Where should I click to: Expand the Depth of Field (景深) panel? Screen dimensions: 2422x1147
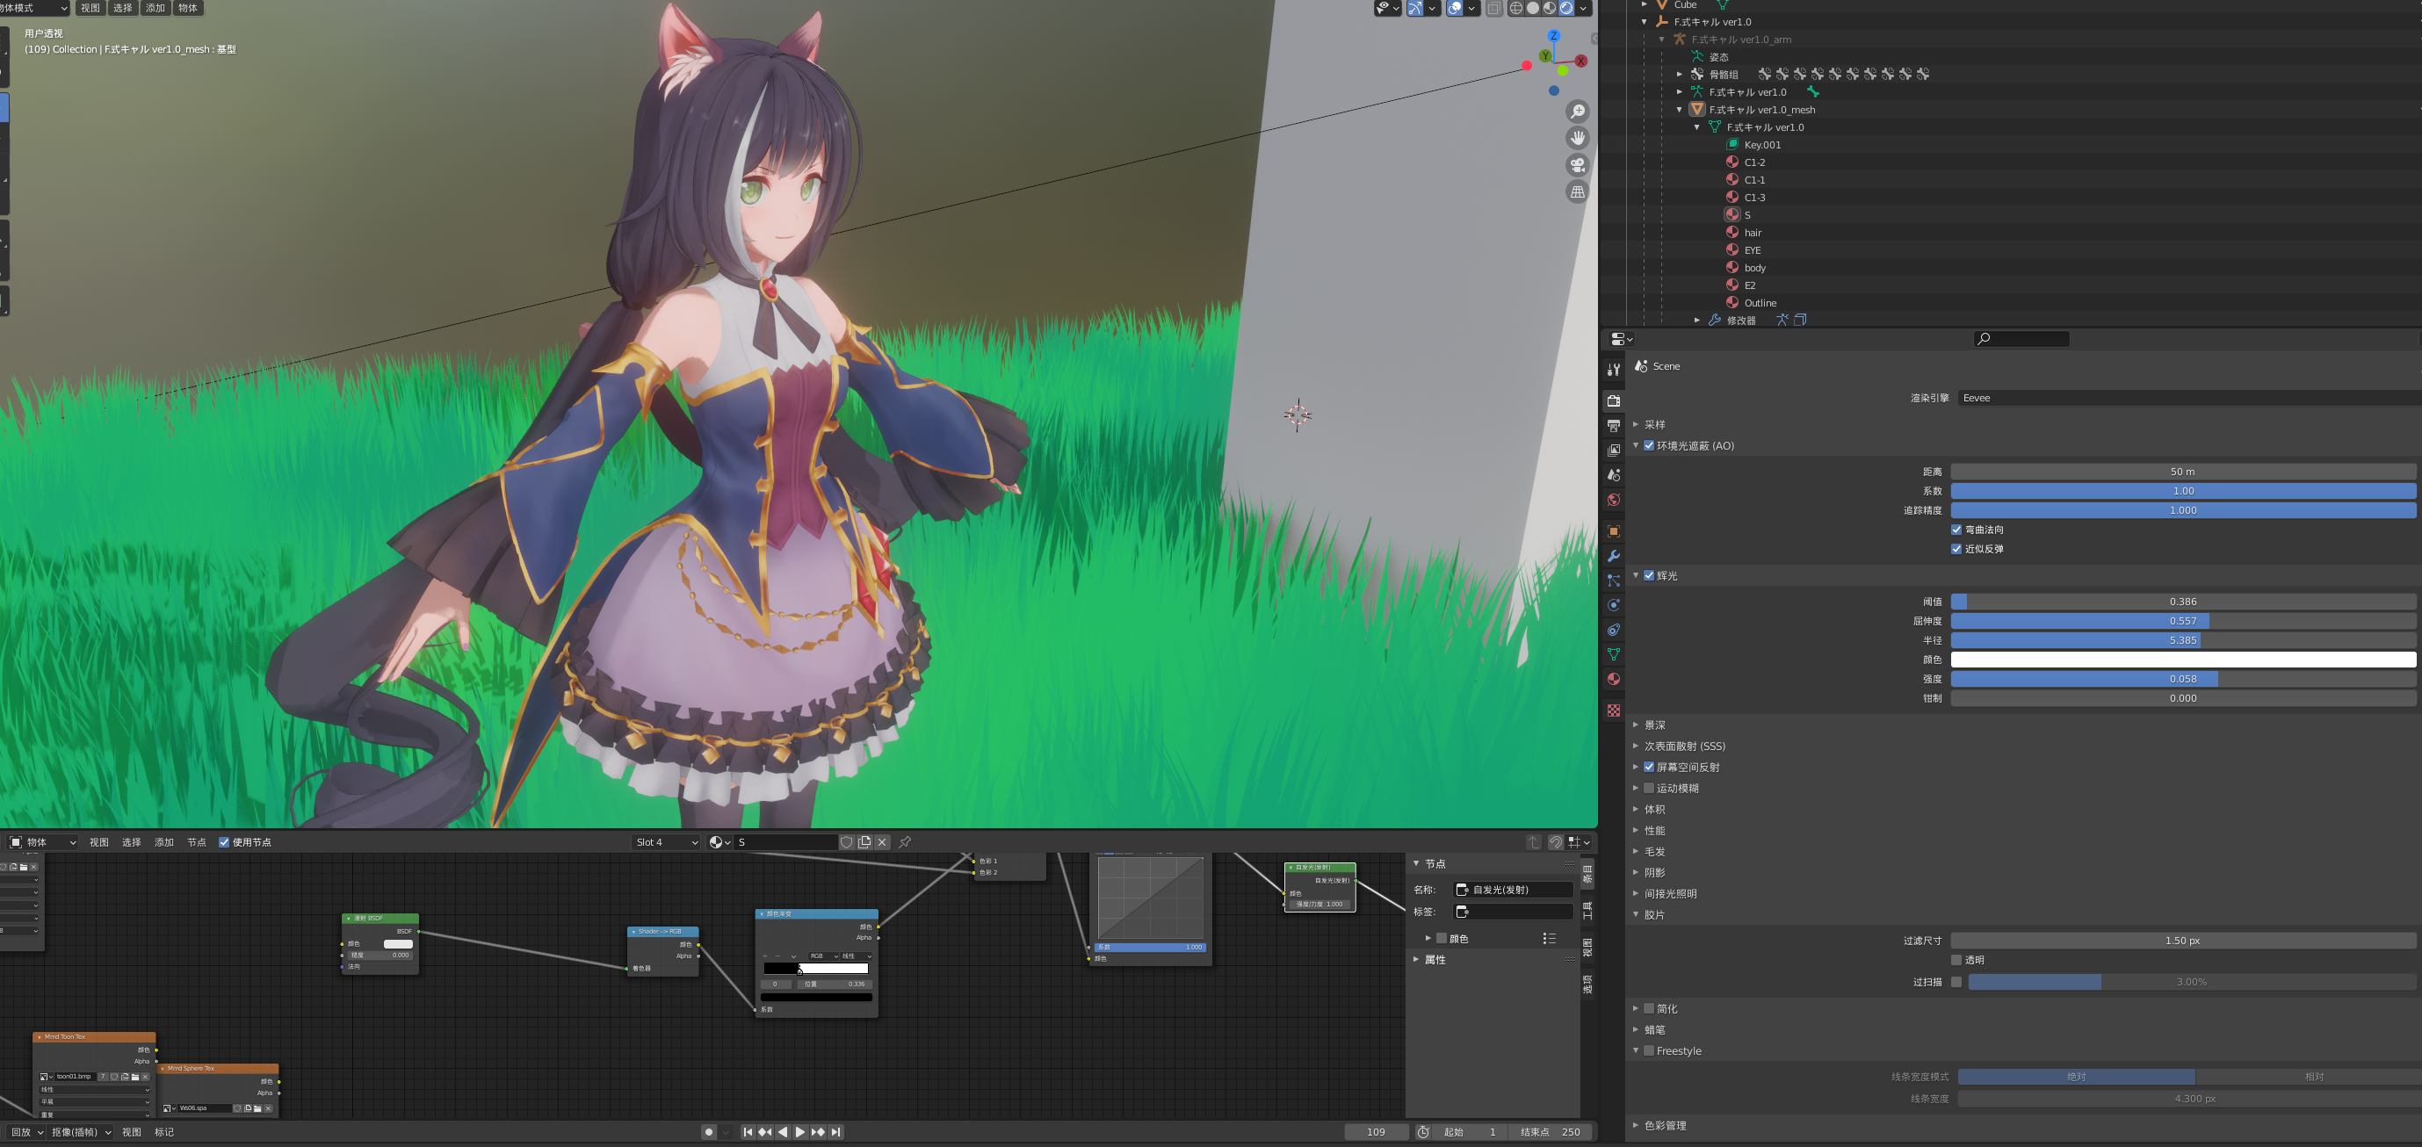[1636, 725]
